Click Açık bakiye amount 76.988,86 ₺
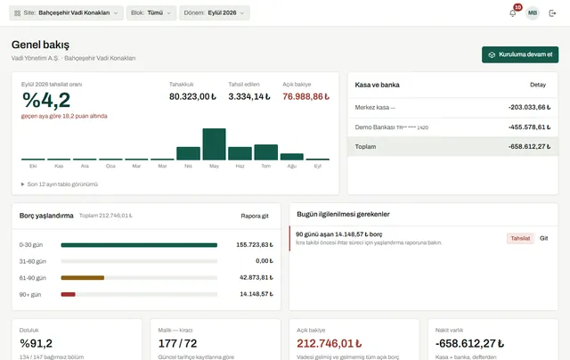 [x=306, y=97]
